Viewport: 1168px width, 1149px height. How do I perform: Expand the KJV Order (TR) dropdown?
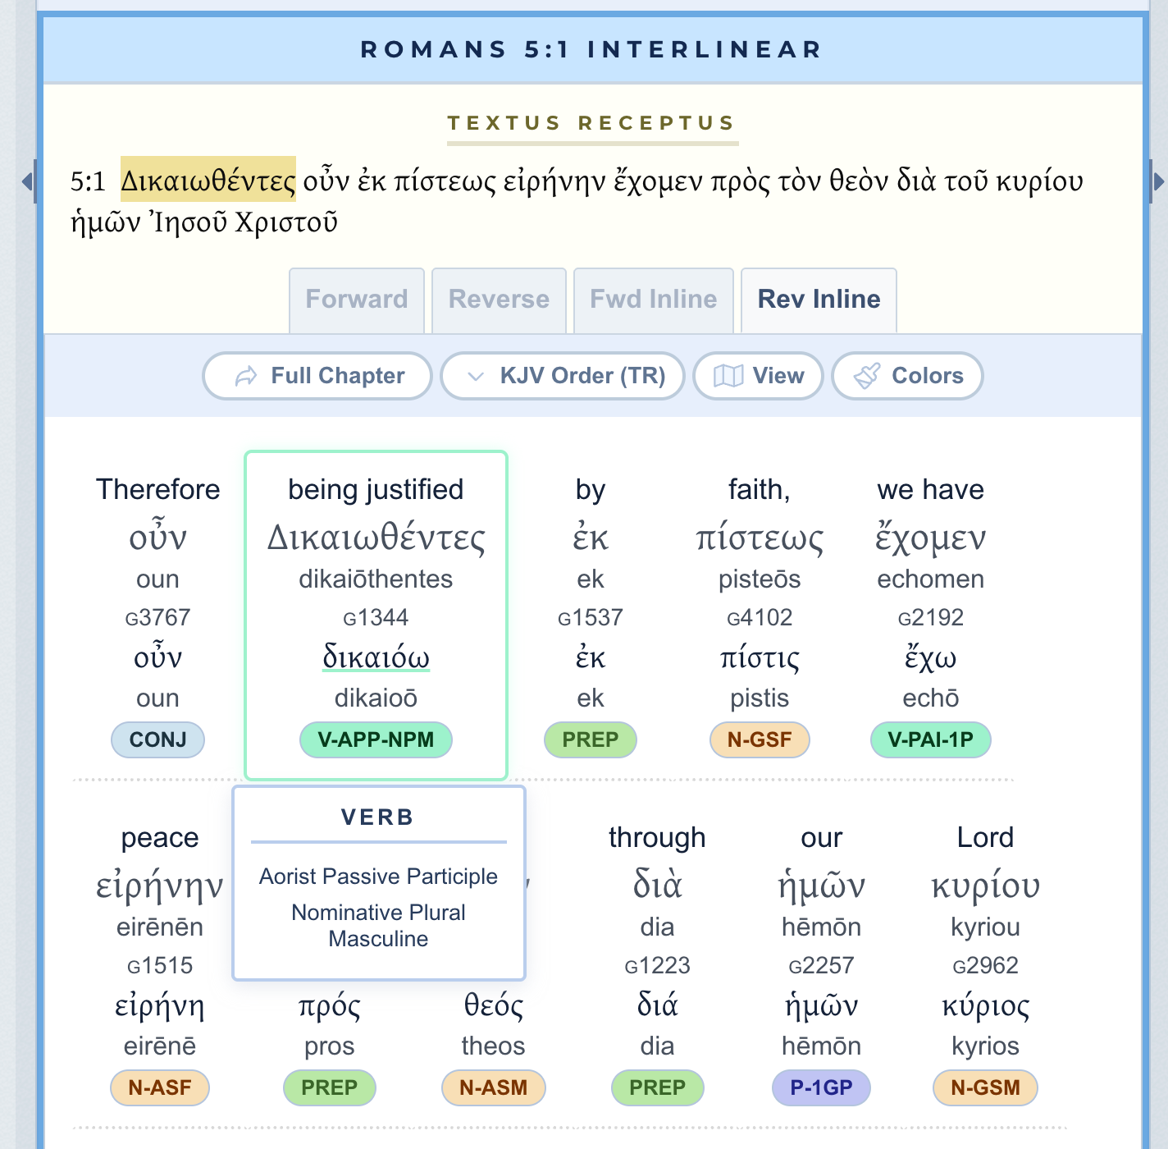tap(563, 377)
